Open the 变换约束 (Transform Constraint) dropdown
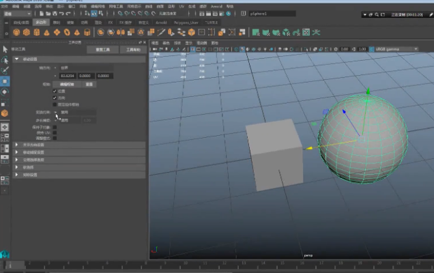434x273 pixels. click(75, 113)
